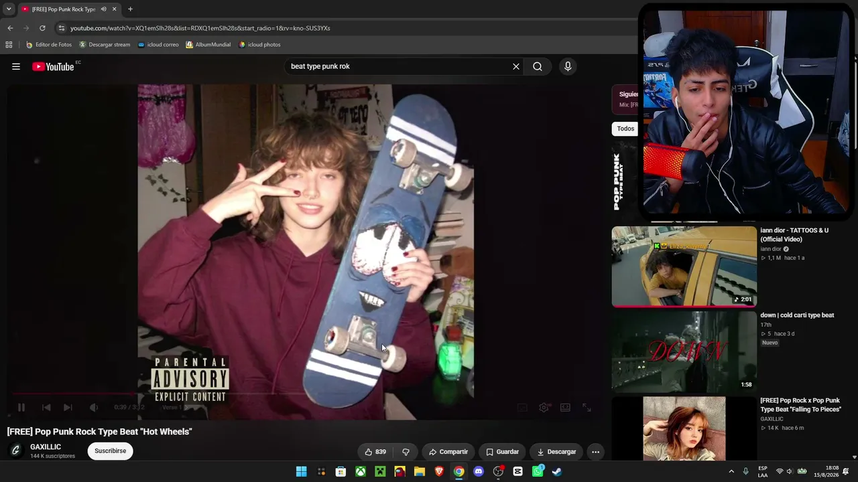Launch Minecraft from the taskbar
This screenshot has width=858, height=482.
pyautogui.click(x=380, y=471)
